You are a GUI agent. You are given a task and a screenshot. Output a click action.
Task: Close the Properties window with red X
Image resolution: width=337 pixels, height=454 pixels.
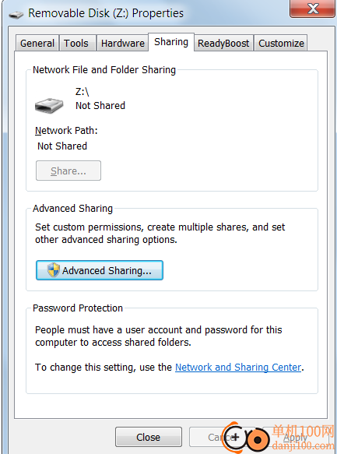coord(312,9)
